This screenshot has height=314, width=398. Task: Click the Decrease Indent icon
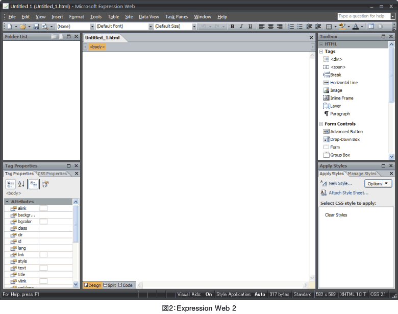click(309, 26)
